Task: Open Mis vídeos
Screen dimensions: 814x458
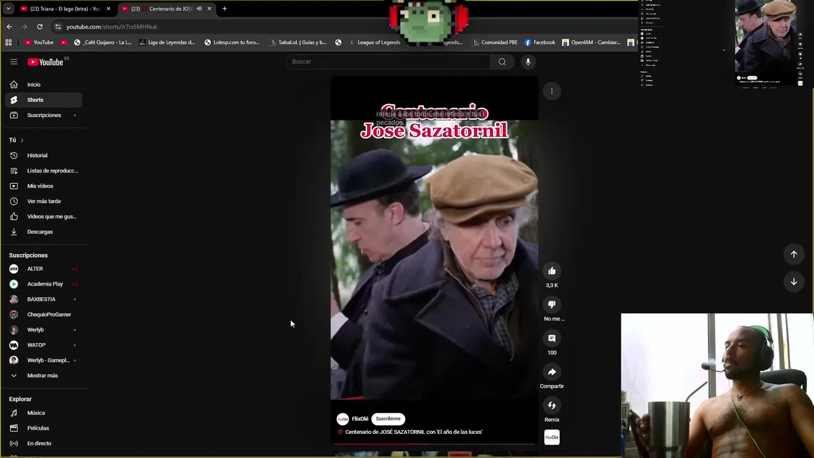Action: point(43,186)
